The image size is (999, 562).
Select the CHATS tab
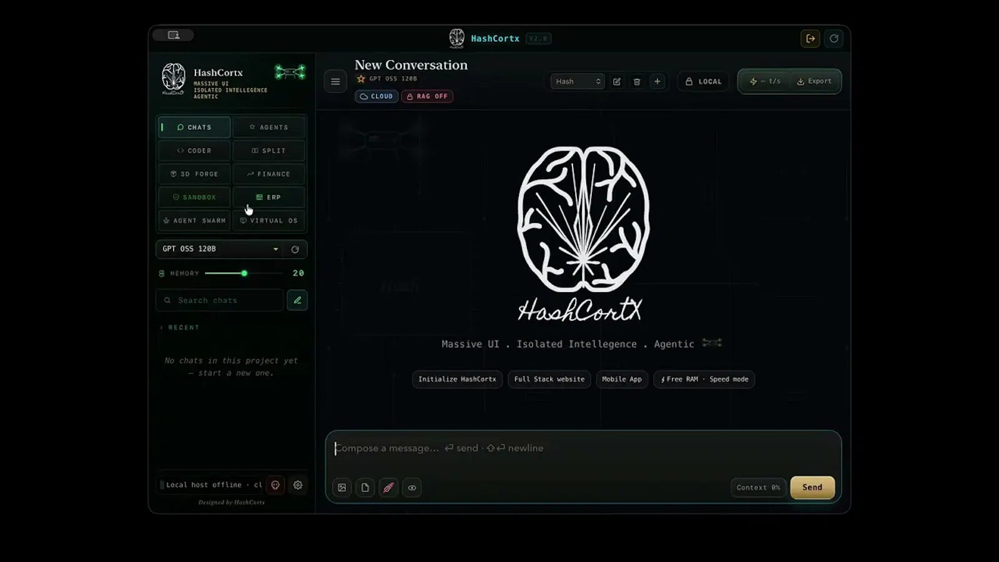(x=194, y=127)
